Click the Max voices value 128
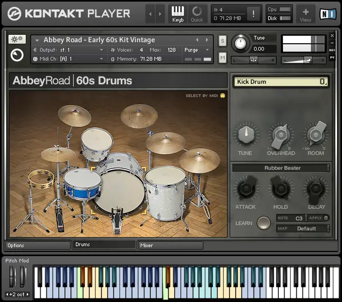 [172, 50]
